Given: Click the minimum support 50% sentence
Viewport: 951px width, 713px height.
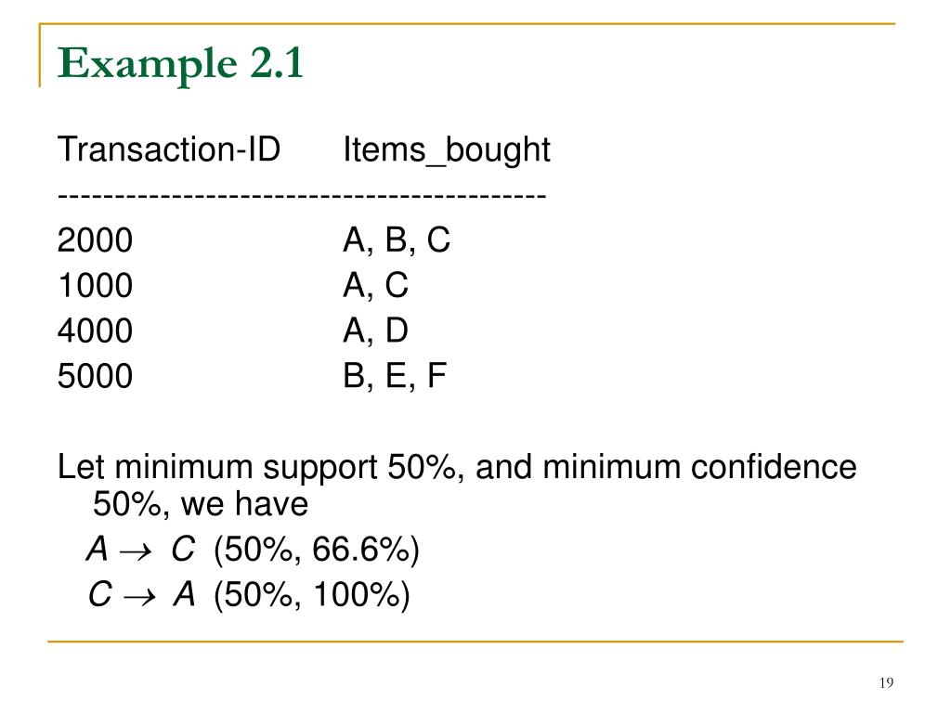Looking at the screenshot, I should coord(457,468).
